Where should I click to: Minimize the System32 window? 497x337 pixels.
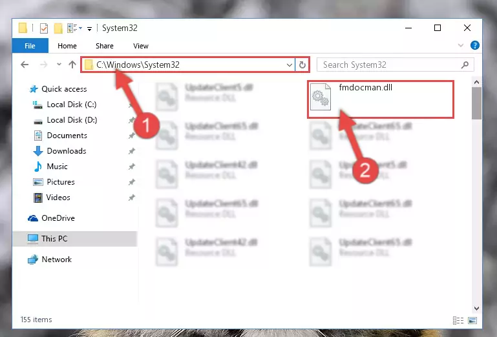pos(408,28)
